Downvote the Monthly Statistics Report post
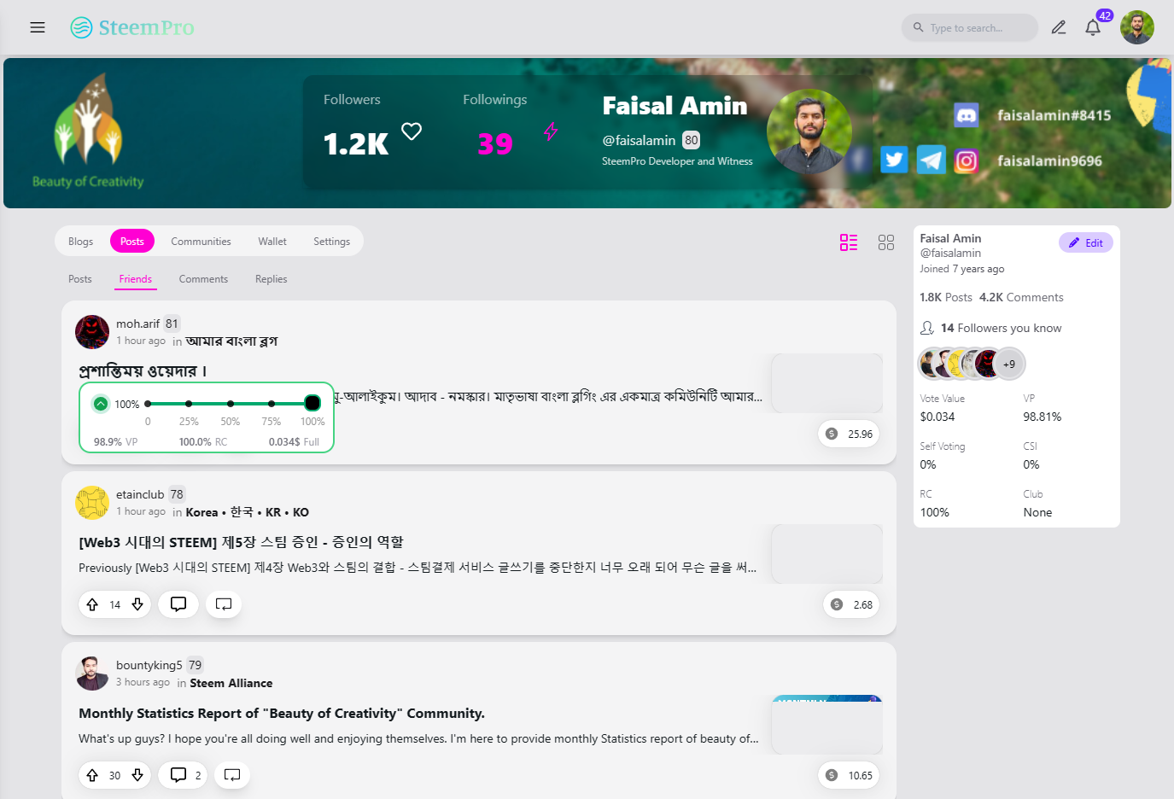The image size is (1174, 799). pyautogui.click(x=137, y=775)
